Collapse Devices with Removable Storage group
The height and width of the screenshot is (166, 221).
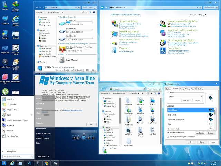pos(58,44)
